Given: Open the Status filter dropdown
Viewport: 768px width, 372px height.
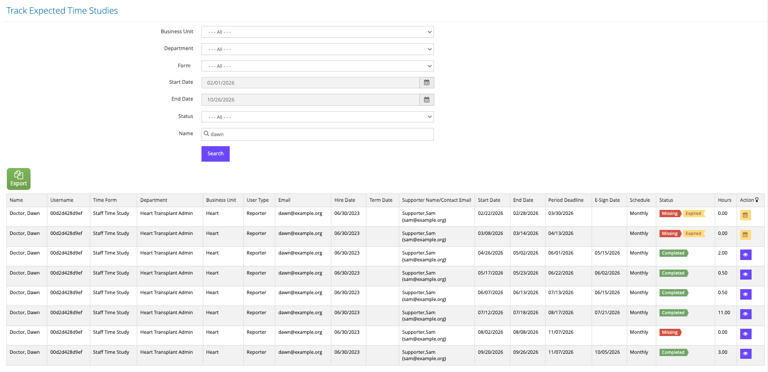Looking at the screenshot, I should [x=318, y=117].
